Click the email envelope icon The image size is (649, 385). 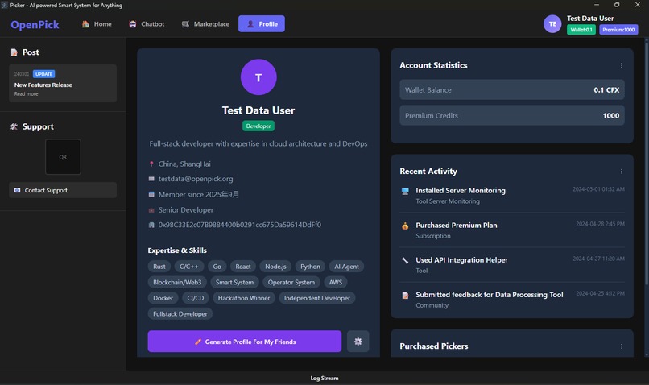[x=151, y=179]
